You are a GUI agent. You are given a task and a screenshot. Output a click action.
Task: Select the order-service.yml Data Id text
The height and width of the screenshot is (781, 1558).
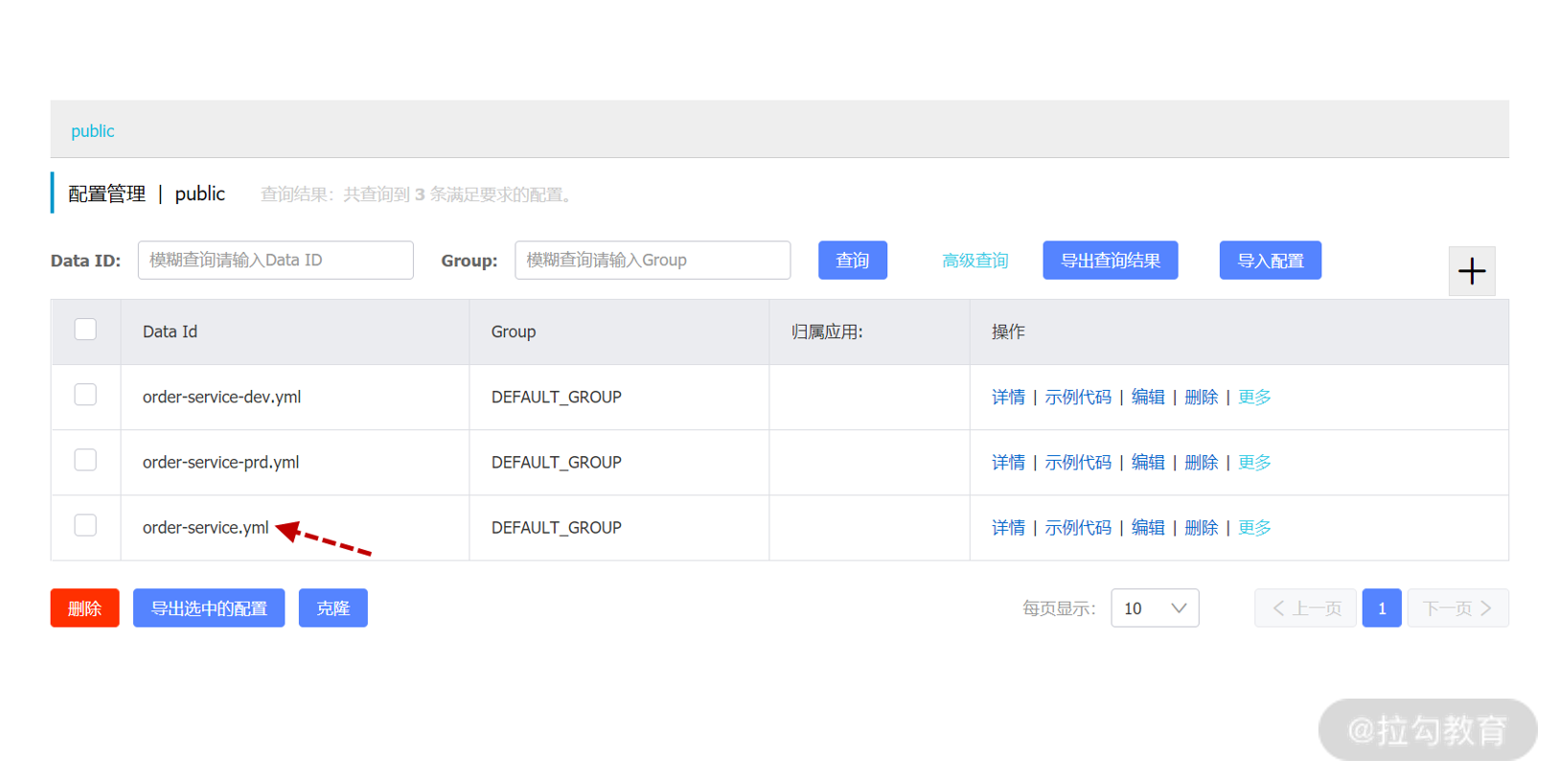(x=205, y=527)
